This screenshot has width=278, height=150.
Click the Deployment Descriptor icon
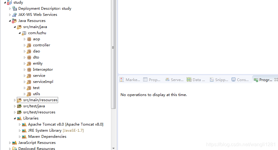tap(15, 9)
